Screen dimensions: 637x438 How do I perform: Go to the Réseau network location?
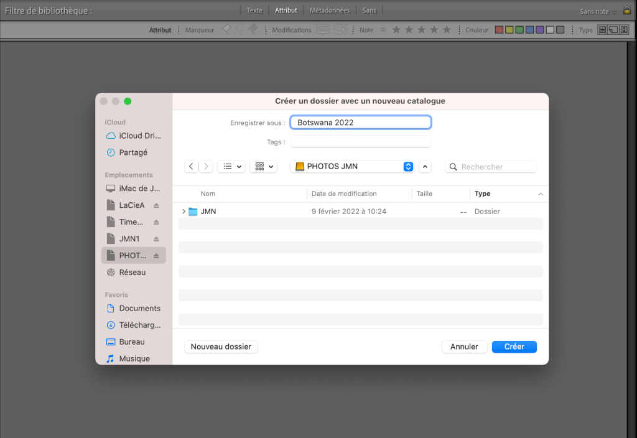(x=132, y=273)
